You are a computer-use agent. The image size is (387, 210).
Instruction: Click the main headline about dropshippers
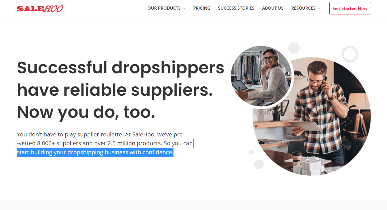(121, 90)
